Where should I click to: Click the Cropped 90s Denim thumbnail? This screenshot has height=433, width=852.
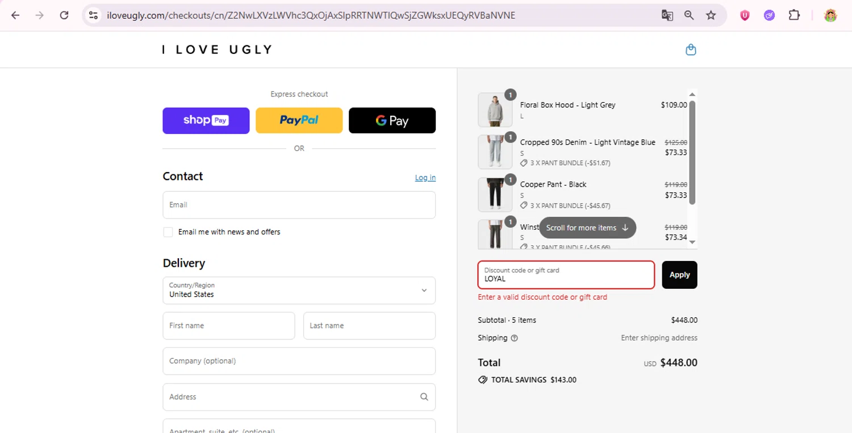495,152
